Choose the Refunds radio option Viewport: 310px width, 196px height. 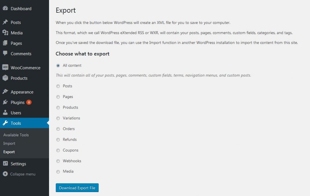(58, 140)
